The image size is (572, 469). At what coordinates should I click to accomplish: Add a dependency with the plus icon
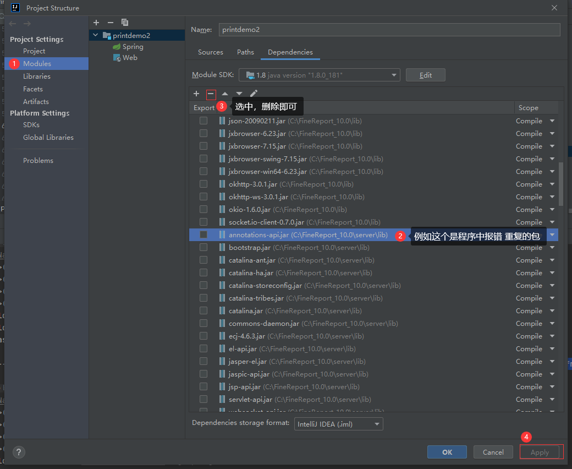pyautogui.click(x=196, y=94)
